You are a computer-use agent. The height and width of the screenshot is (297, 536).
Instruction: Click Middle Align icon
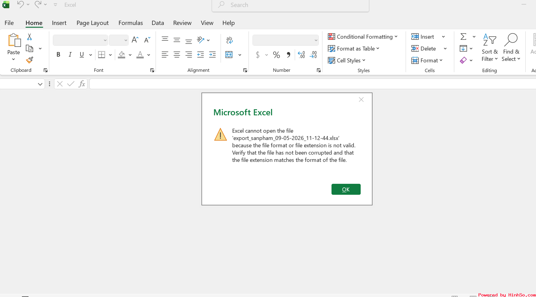pos(177,40)
